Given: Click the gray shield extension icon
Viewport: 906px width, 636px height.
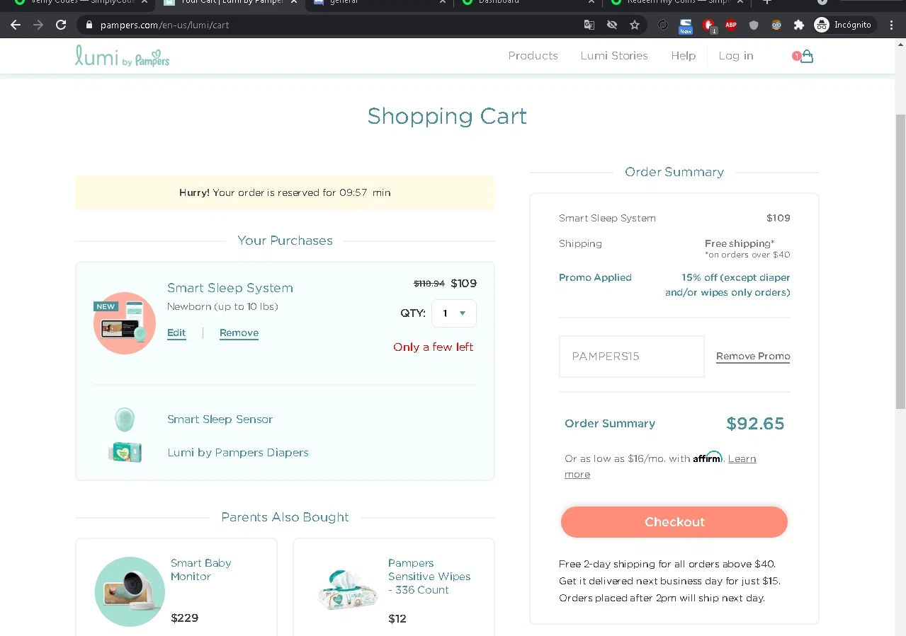Looking at the screenshot, I should pos(754,25).
